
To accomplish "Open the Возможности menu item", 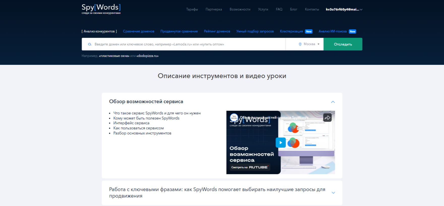I will pos(240,9).
